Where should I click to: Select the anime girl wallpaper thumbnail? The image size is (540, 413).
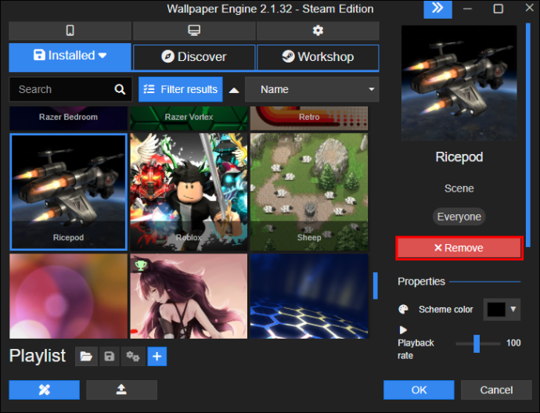tap(189, 296)
